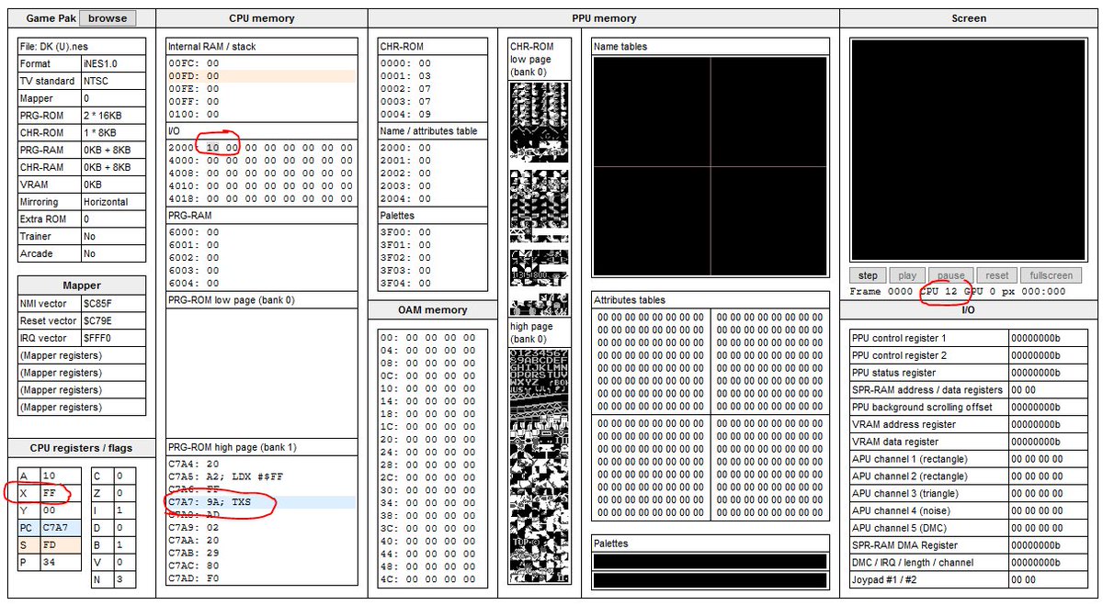The height and width of the screenshot is (605, 1103).
Task: Click the name tables preview
Action: 711,166
